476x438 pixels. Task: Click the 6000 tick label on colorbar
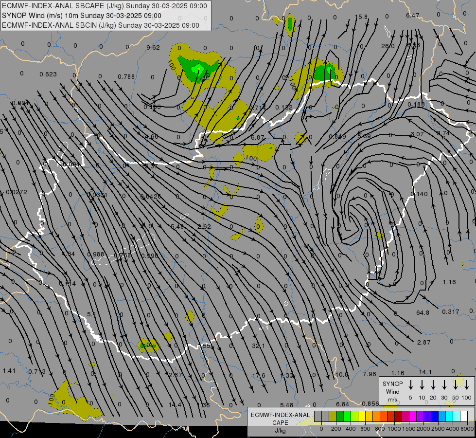pos(467,429)
